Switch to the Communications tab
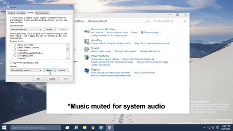 (42, 13)
